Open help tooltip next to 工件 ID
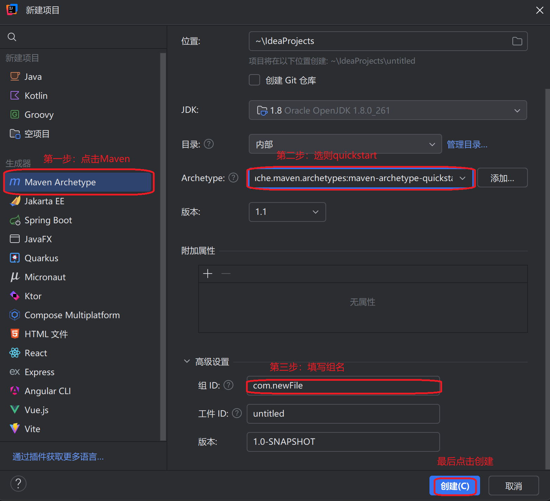Screen dimensions: 550x501 [x=237, y=413]
